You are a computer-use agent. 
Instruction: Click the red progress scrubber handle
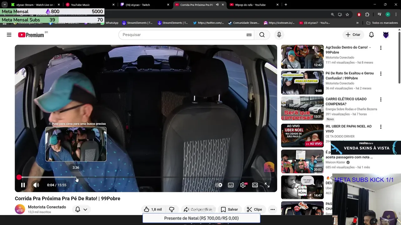click(19, 177)
